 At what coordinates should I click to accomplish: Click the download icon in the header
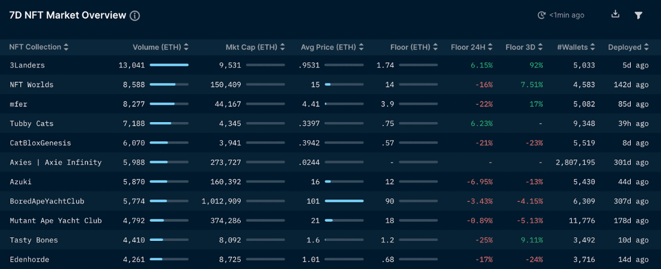pyautogui.click(x=615, y=15)
